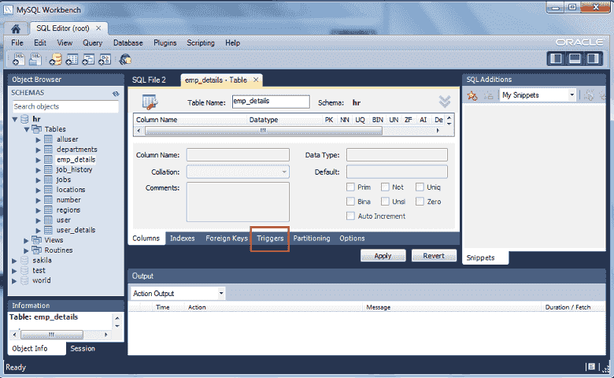This screenshot has width=614, height=378.
Task: Click the hr schema database icon
Action: (x=24, y=119)
